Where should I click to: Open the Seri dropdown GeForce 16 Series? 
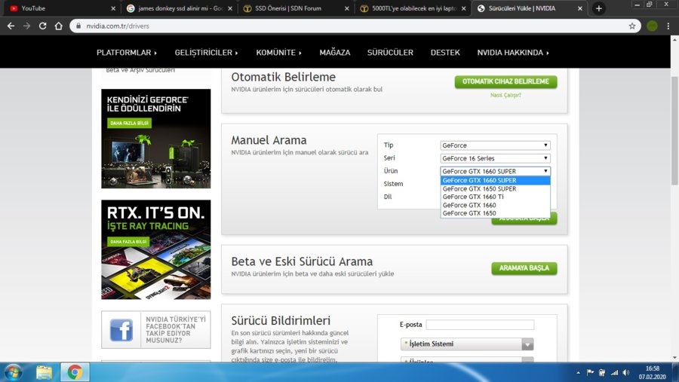click(x=495, y=158)
